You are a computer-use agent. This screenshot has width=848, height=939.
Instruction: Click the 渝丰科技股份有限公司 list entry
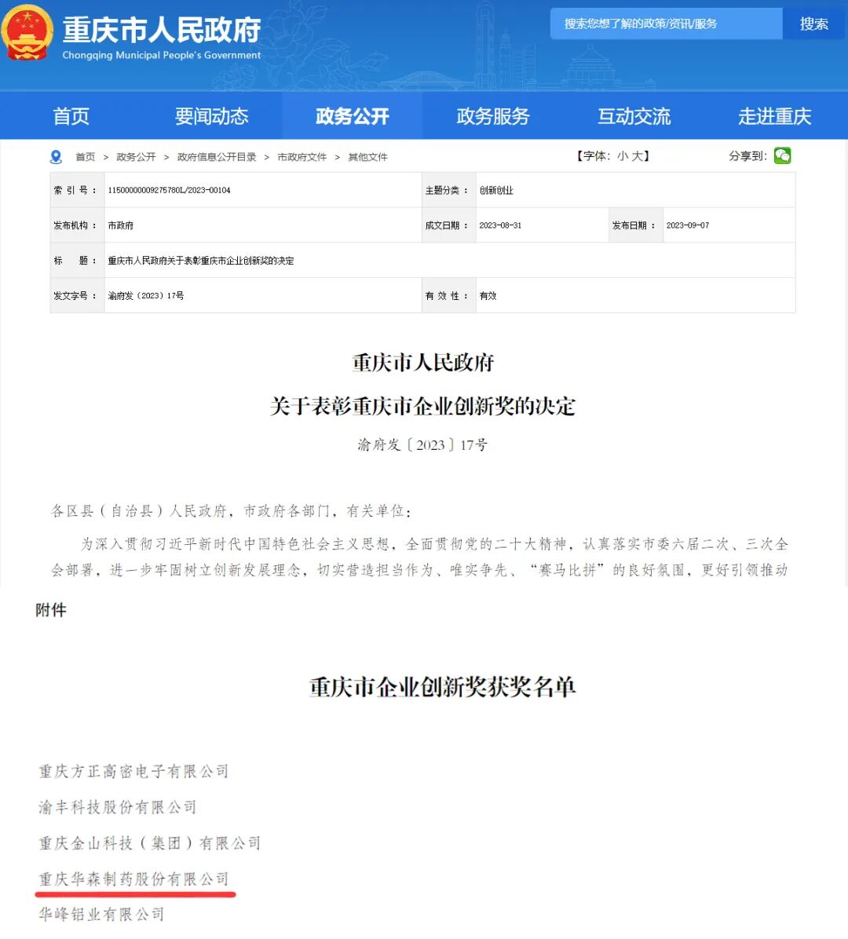(x=116, y=808)
